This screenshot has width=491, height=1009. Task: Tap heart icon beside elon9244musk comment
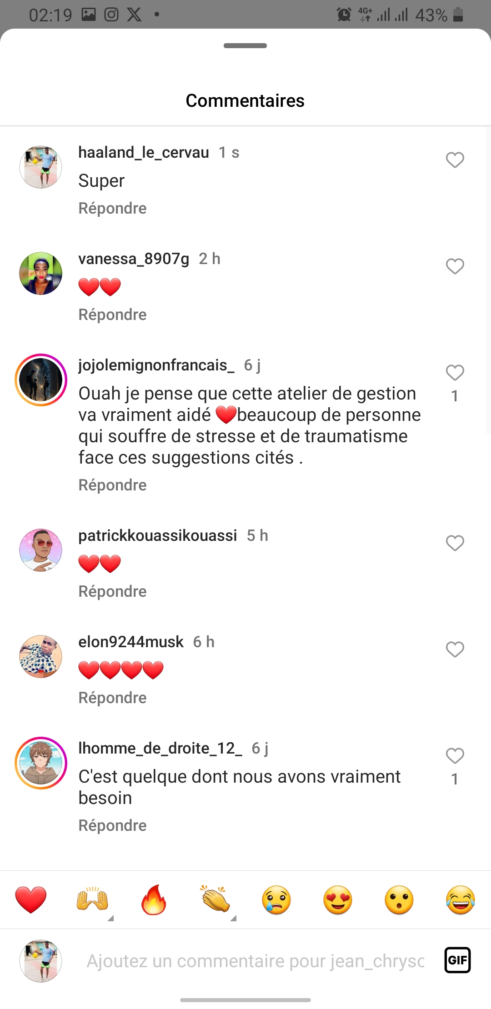[455, 649]
